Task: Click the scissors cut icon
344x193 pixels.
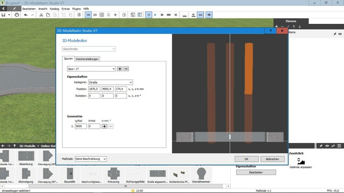Action: 41,15
